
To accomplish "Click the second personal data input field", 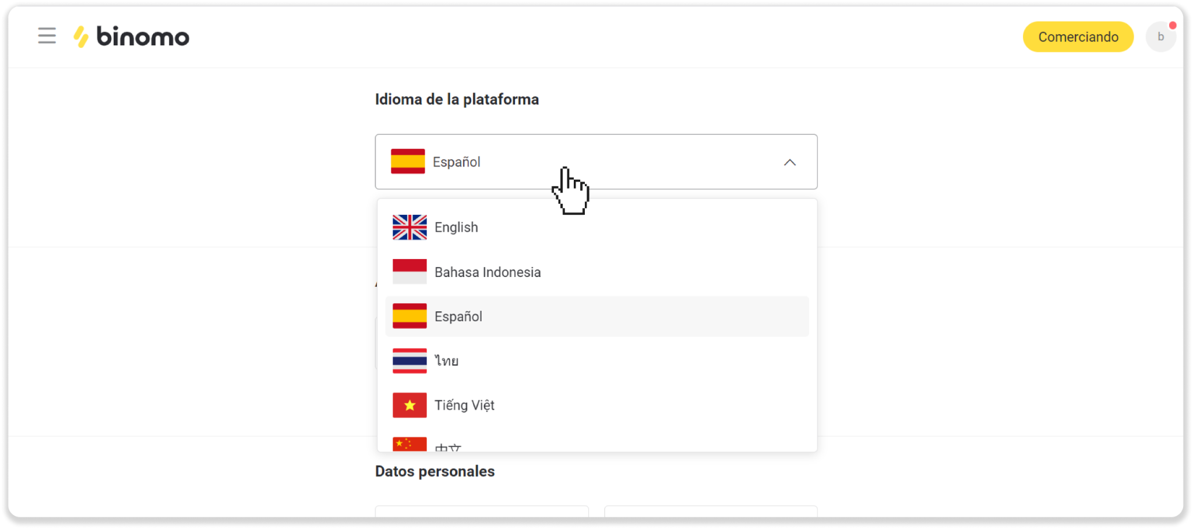I will point(711,511).
